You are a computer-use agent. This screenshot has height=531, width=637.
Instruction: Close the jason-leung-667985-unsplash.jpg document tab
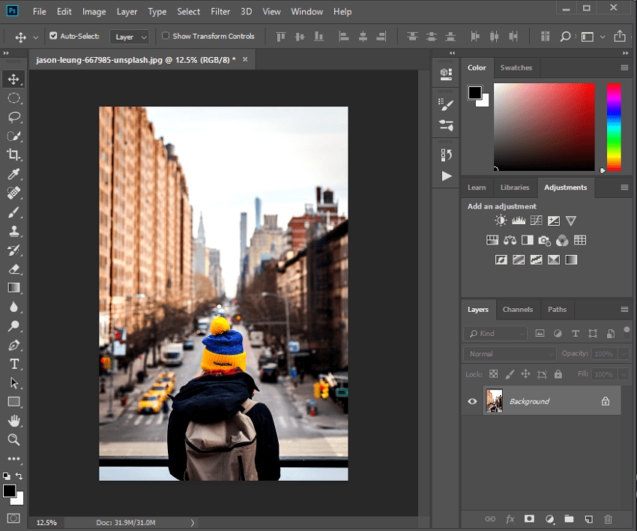pyautogui.click(x=244, y=58)
